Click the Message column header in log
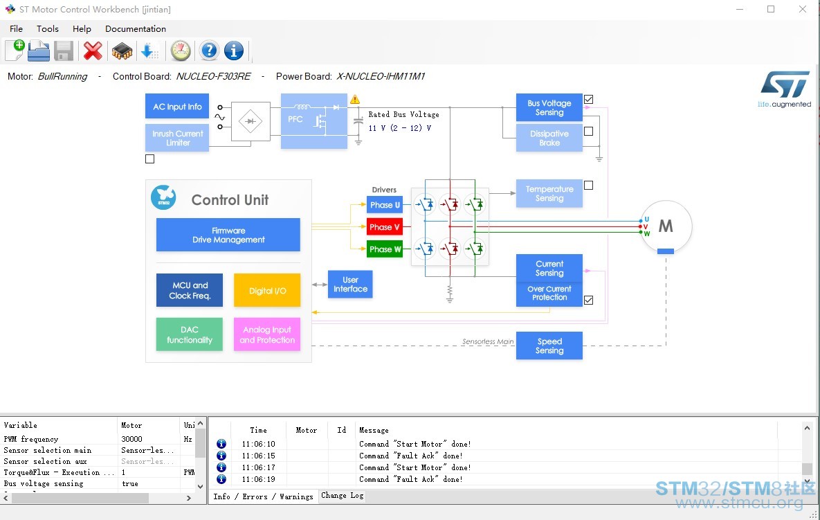This screenshot has height=520, width=820. click(374, 430)
